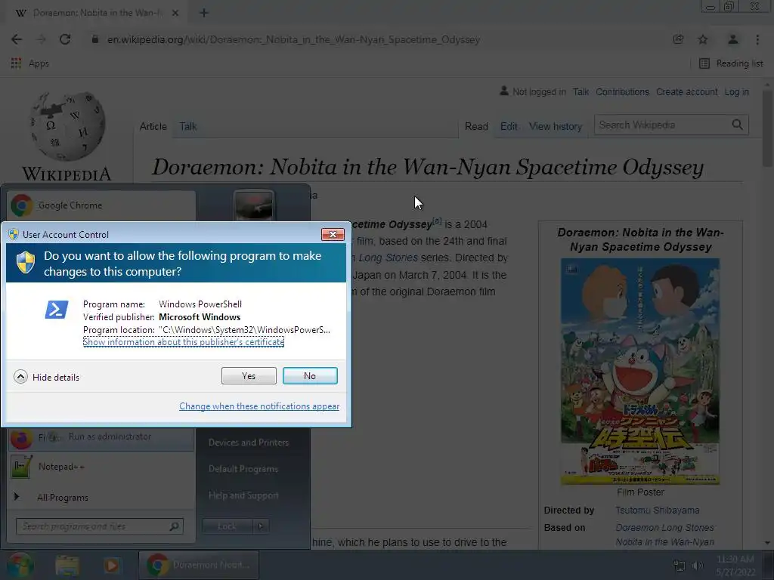Open the film poster image
Viewport: 774px width, 580px height.
click(640, 372)
